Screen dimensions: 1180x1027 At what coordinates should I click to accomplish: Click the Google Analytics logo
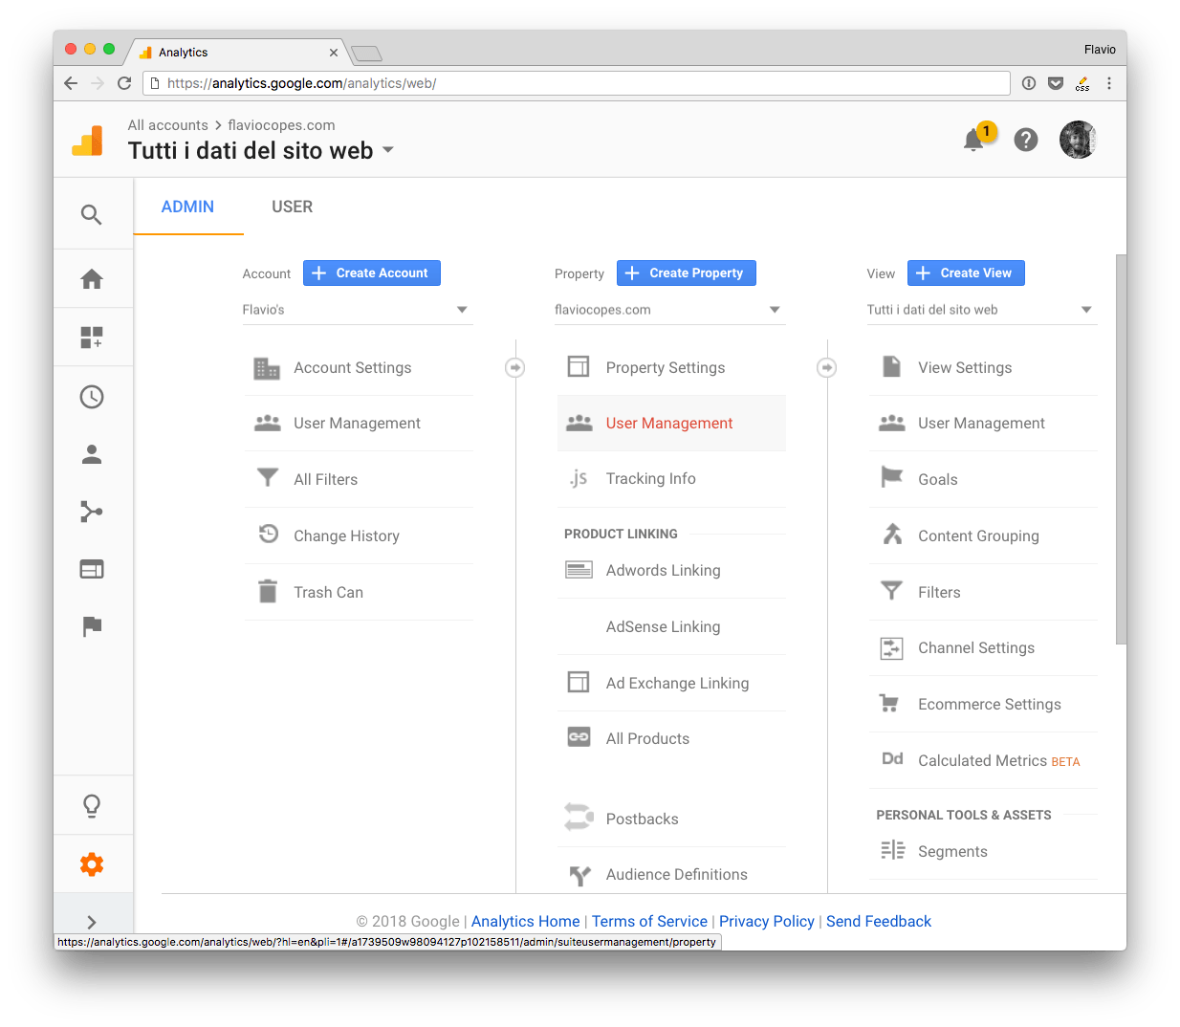[x=87, y=140]
